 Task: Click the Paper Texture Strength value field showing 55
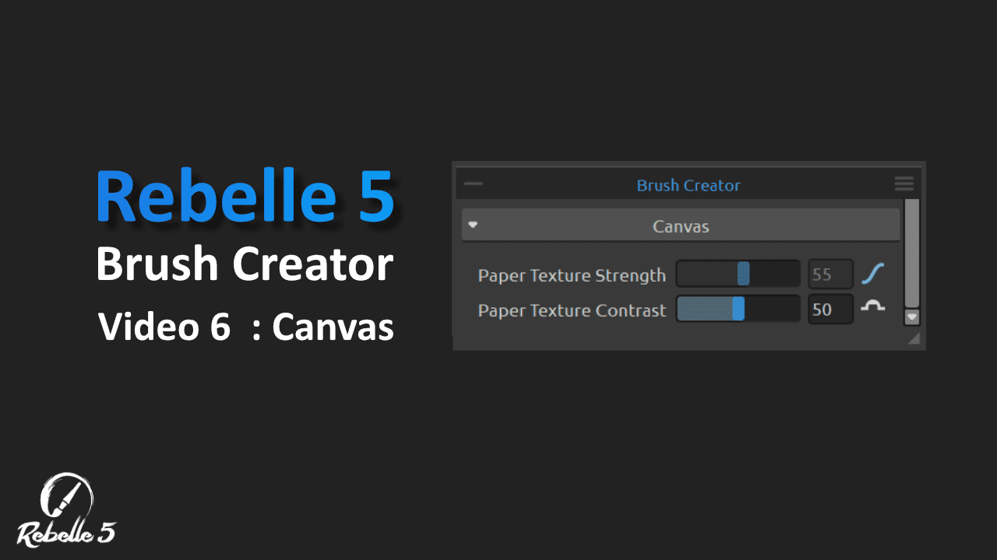[x=830, y=275]
